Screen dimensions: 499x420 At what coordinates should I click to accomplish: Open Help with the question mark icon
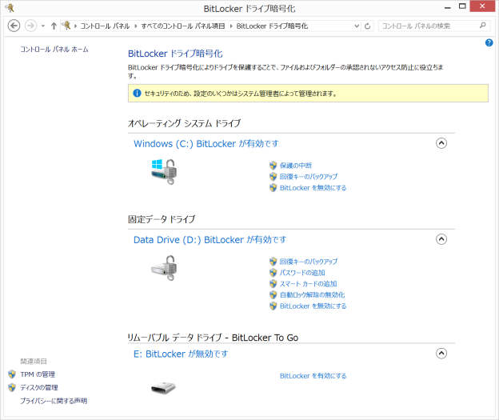pyautogui.click(x=489, y=42)
